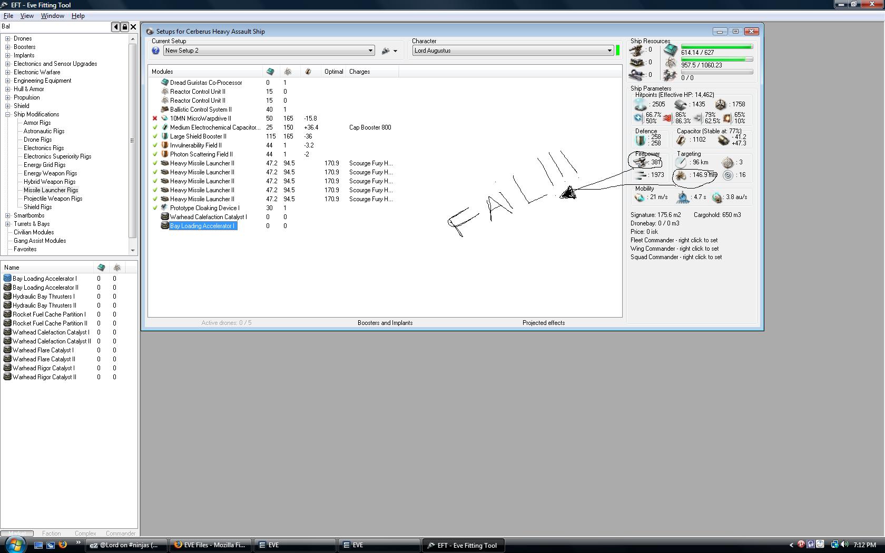Open the Window menu
Viewport: 885px width, 553px height.
(53, 16)
